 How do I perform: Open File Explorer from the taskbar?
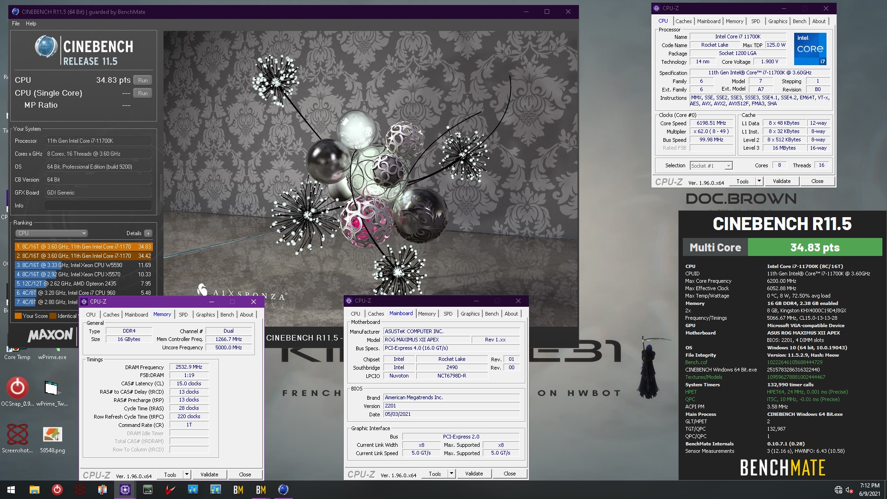coord(34,490)
